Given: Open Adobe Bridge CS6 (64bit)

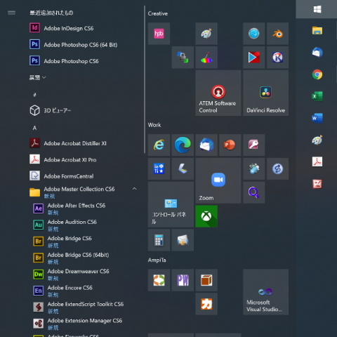Looking at the screenshot, I should point(84,258).
